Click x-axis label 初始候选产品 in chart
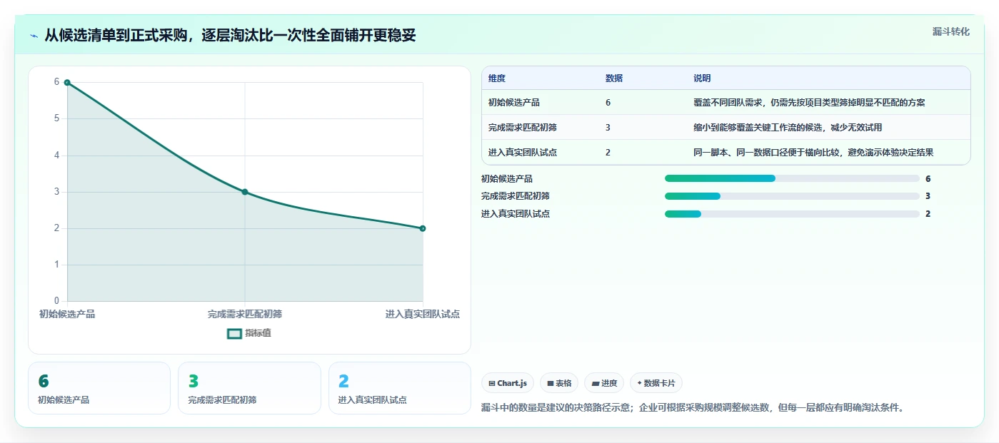This screenshot has height=443, width=999. 67,314
